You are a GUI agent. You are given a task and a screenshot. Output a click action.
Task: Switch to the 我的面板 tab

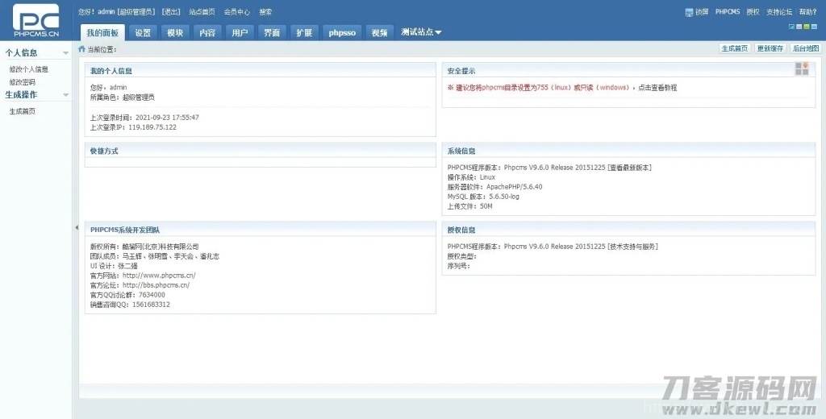(102, 33)
